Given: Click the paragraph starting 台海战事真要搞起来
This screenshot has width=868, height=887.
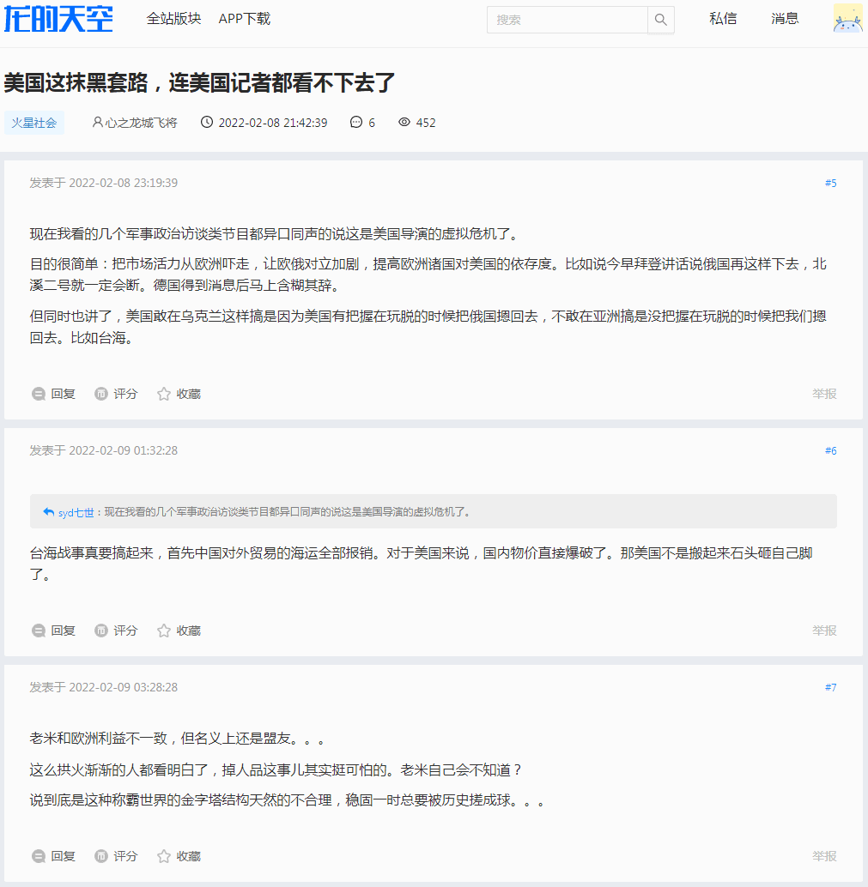Looking at the screenshot, I should (422, 564).
